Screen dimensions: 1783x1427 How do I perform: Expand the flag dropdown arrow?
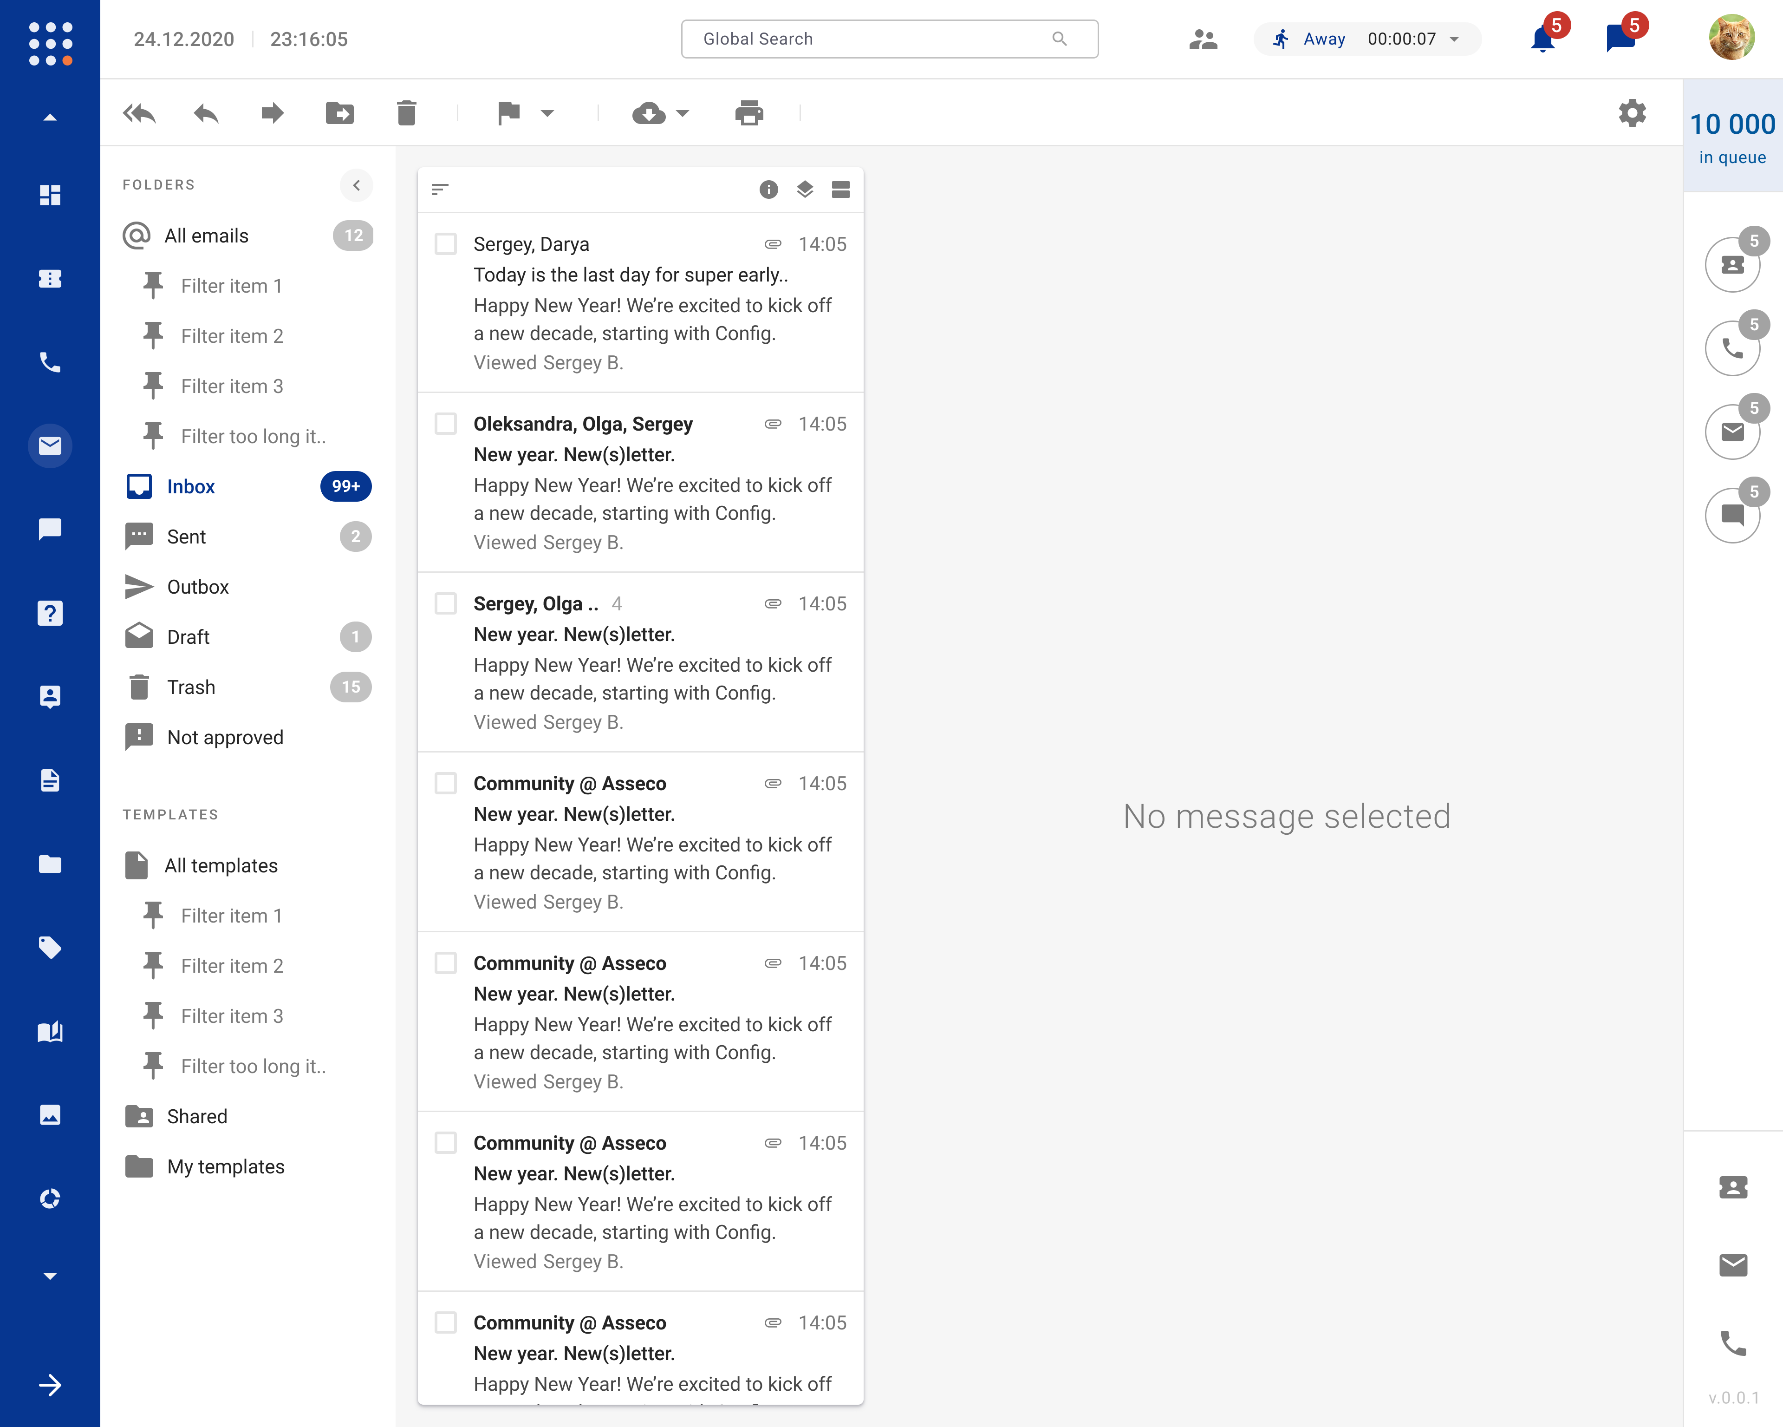tap(547, 113)
